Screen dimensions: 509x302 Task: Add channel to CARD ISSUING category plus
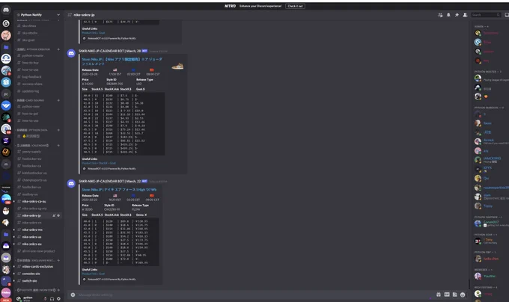[58, 100]
